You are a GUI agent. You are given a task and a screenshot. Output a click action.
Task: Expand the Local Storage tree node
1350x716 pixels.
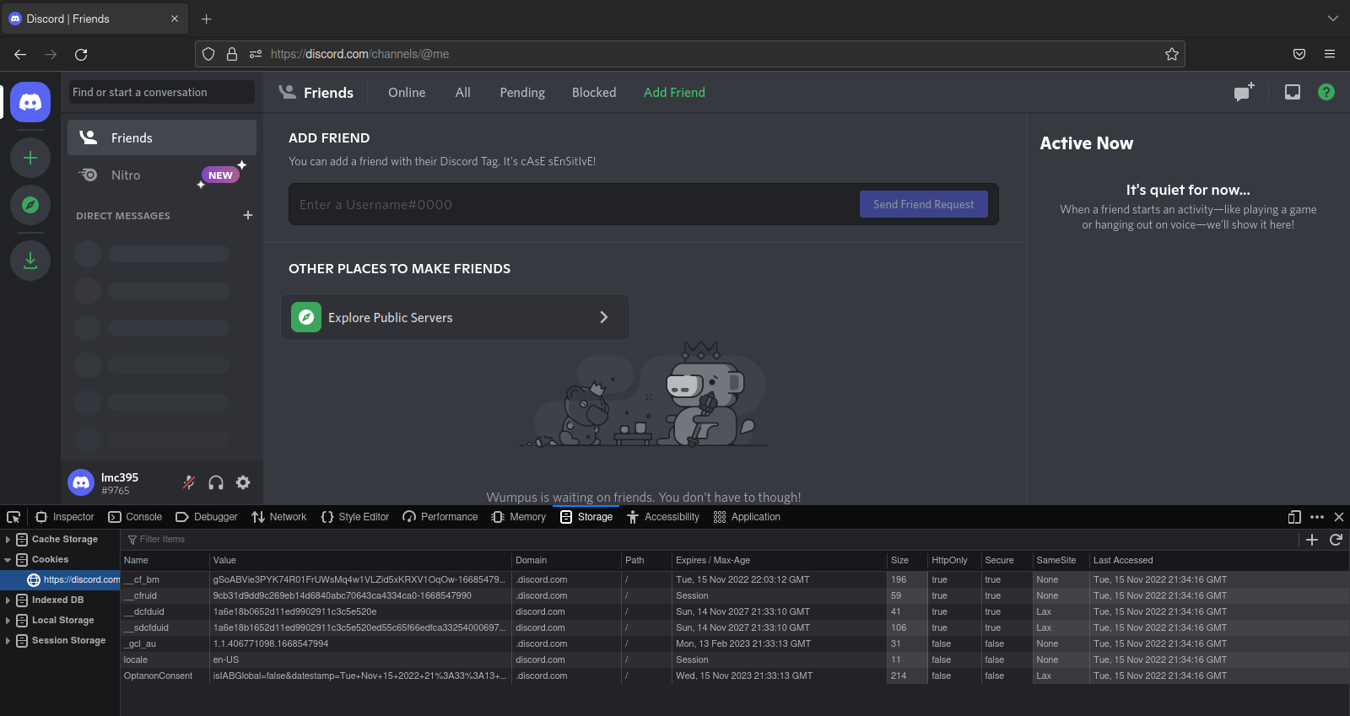point(8,621)
